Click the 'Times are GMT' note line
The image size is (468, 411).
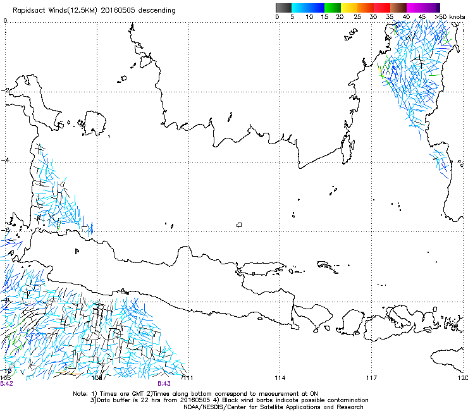click(195, 394)
